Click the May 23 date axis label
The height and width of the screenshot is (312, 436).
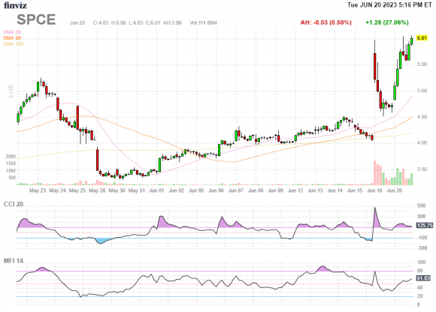coord(38,190)
